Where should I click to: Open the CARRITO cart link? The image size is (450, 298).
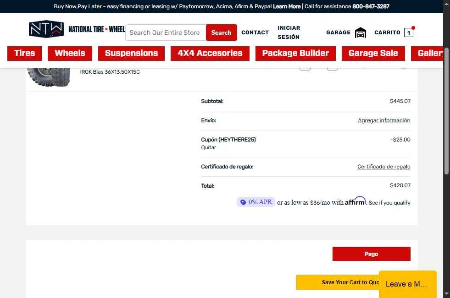pos(387,33)
